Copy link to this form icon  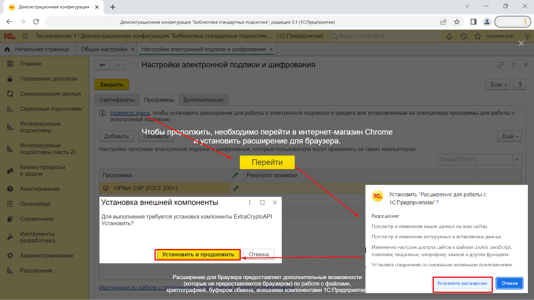(x=501, y=65)
